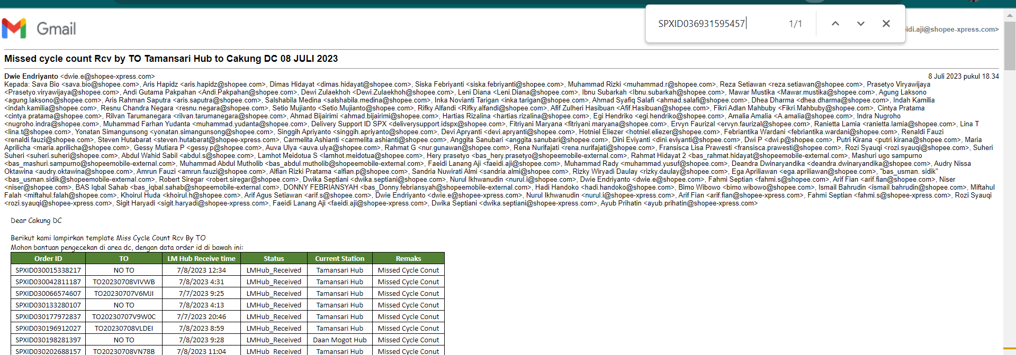Click TO value TO20230708VLDEI
This screenshot has height=355, width=1016.
click(124, 329)
